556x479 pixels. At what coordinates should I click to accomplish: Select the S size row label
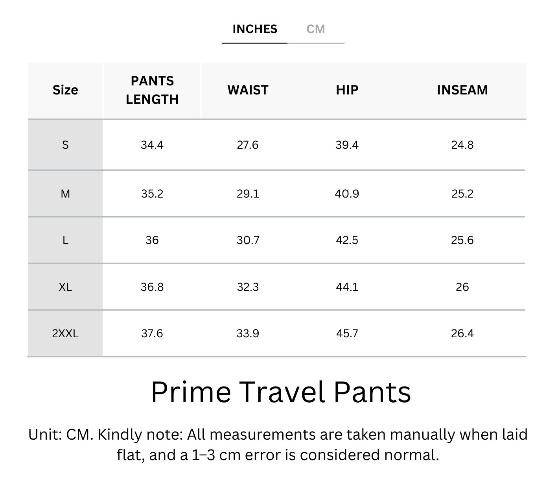[x=65, y=145]
